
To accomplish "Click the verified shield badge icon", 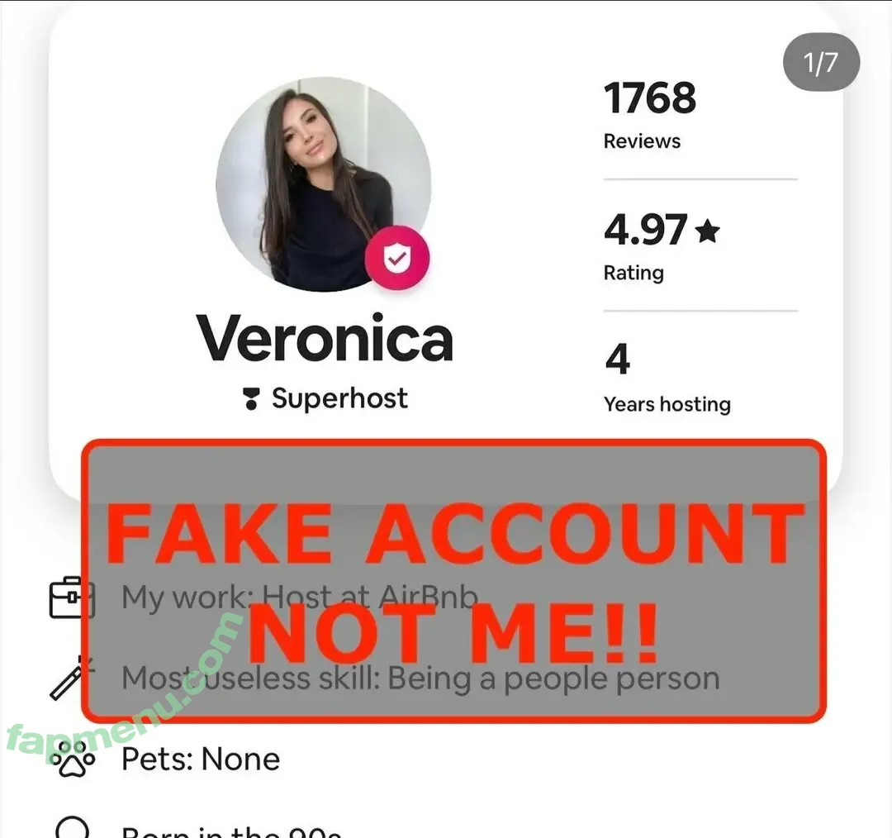I will point(397,258).
